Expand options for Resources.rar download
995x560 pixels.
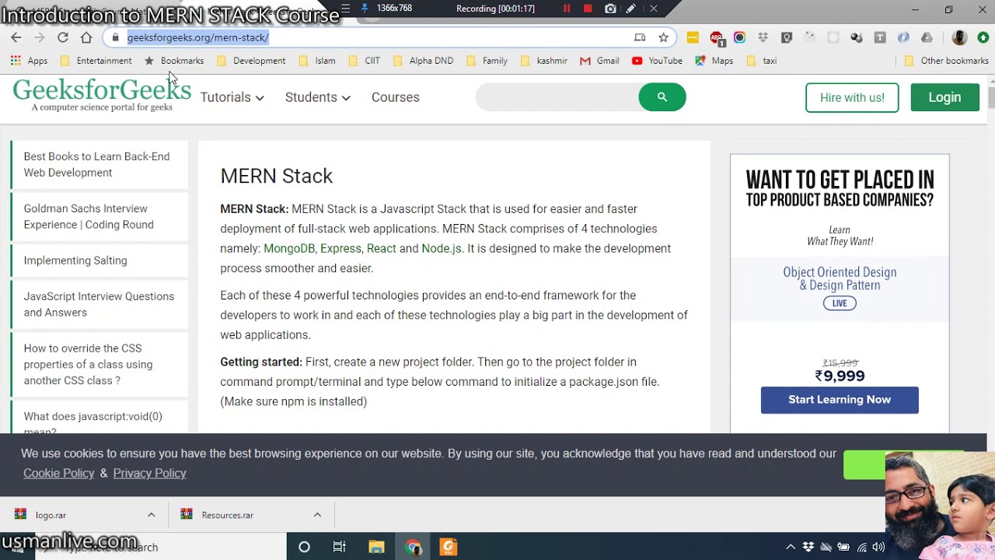tap(317, 515)
